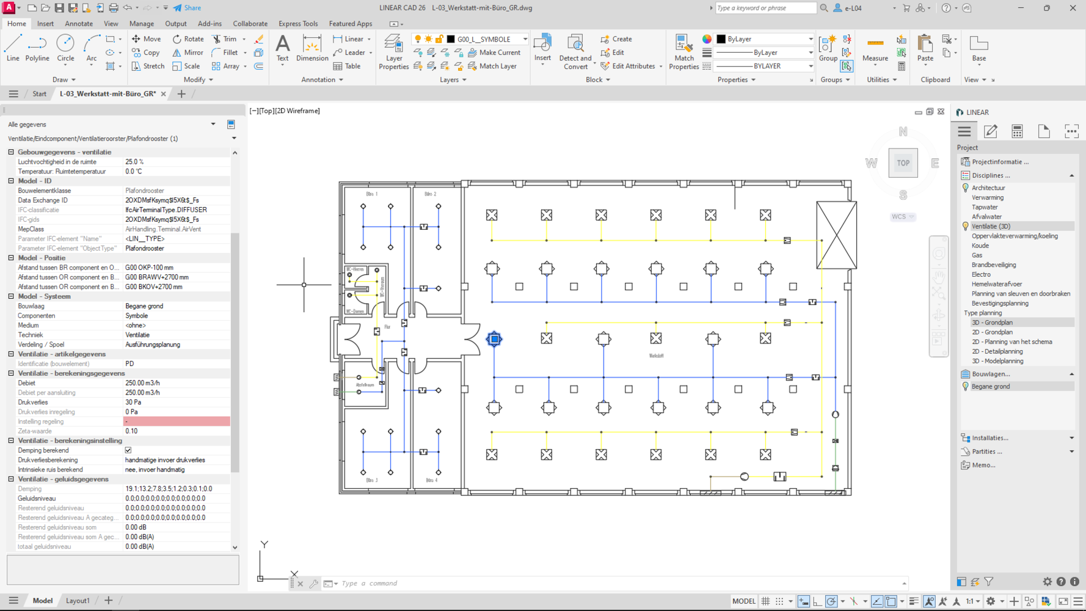Click the ByLayer color swatch dropdown
Screen dimensions: 1086x611
[810, 39]
